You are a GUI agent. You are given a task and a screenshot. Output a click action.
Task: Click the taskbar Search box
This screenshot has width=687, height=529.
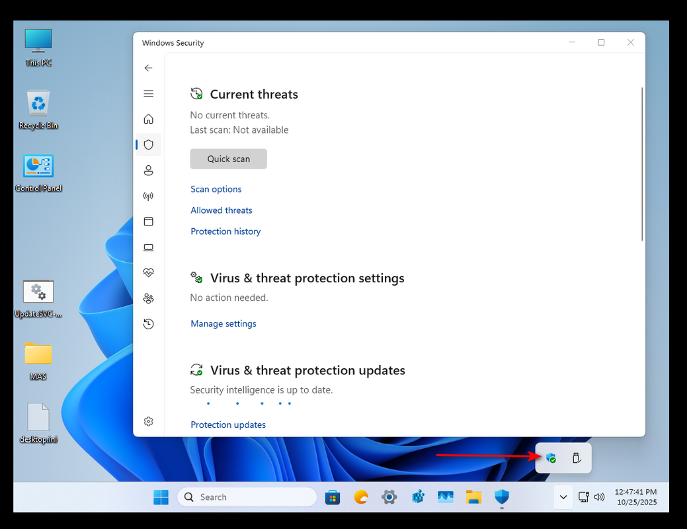247,497
